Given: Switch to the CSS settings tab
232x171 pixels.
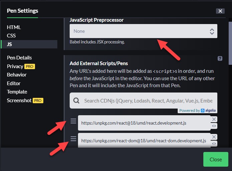Looking at the screenshot, I should point(11,36).
